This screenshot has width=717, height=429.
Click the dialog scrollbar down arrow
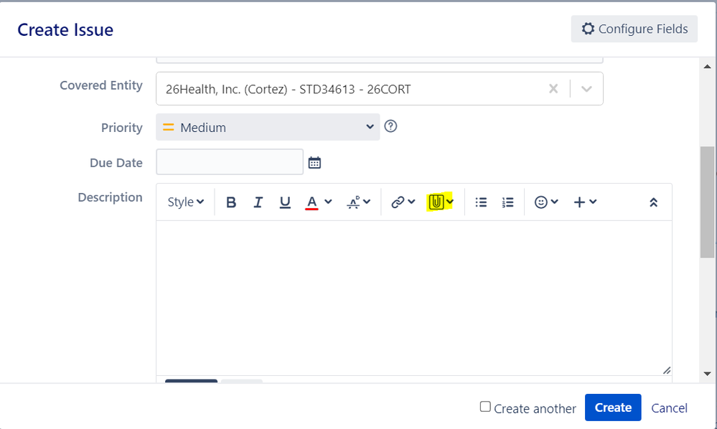click(708, 374)
